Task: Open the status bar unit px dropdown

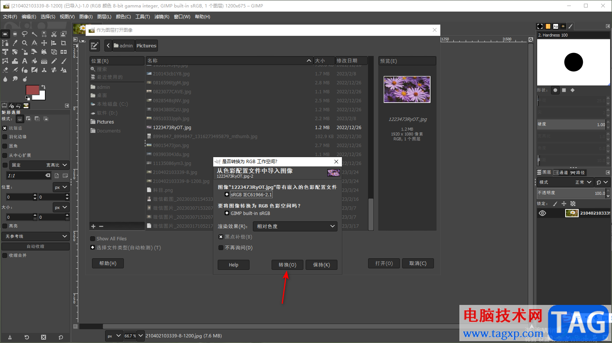Action: click(114, 336)
